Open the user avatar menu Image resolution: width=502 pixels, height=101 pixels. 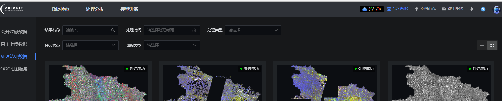click(496, 9)
